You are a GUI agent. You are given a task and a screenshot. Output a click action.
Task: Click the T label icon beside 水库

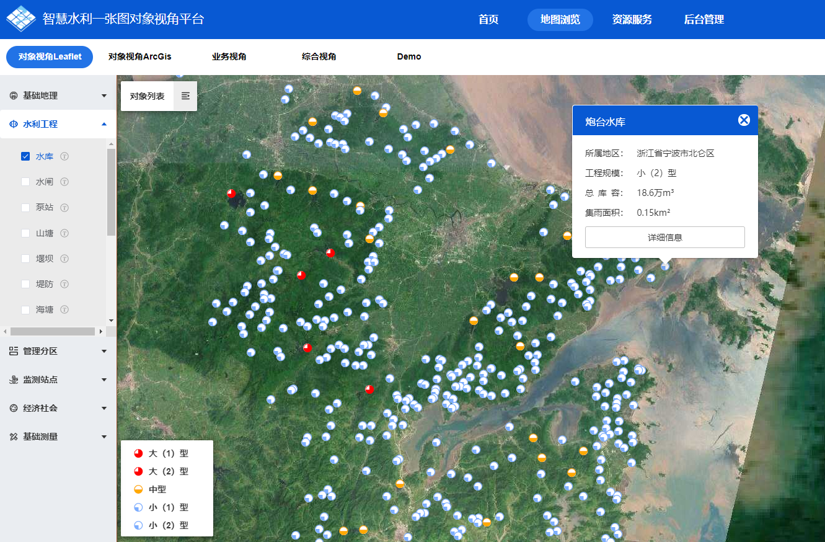point(64,157)
